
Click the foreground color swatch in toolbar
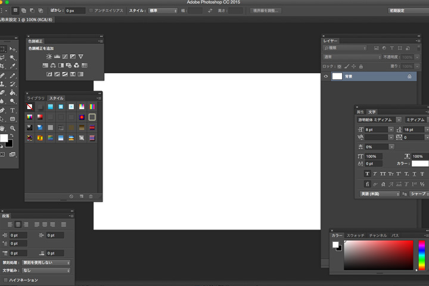point(4,138)
